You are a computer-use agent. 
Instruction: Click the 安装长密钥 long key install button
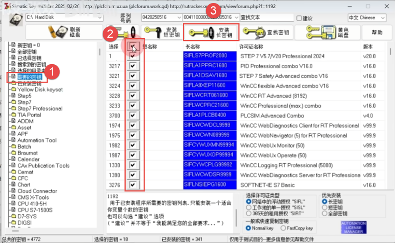(211, 32)
